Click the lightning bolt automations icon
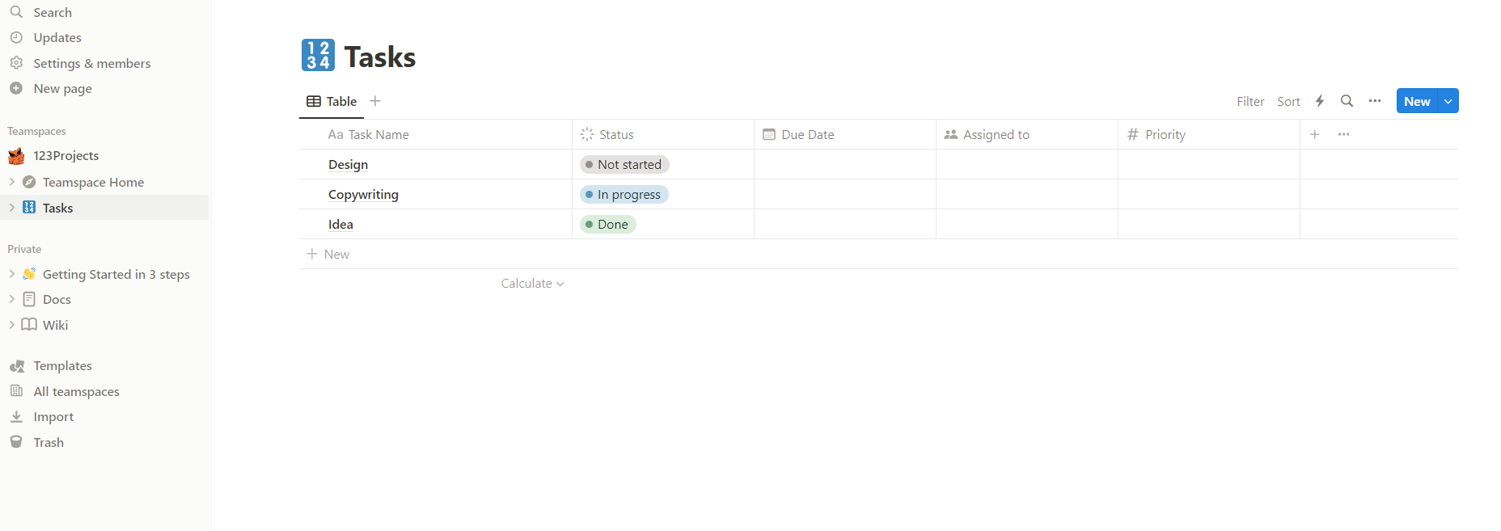 point(1320,101)
